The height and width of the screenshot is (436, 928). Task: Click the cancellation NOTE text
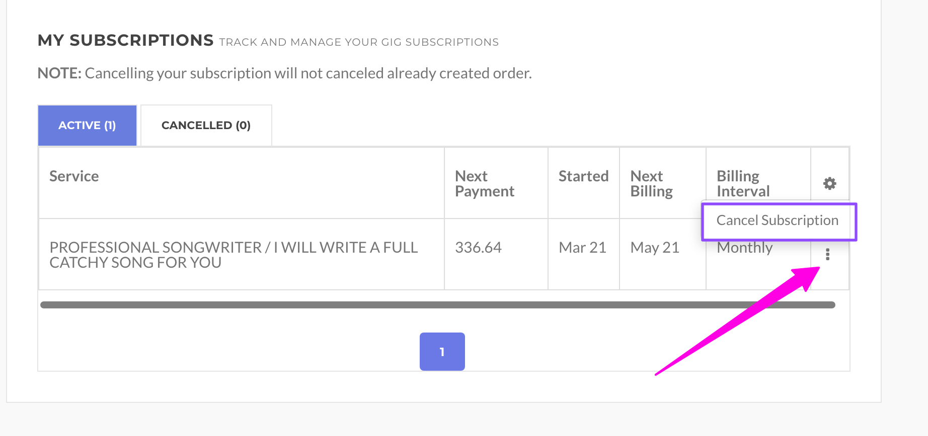[284, 73]
